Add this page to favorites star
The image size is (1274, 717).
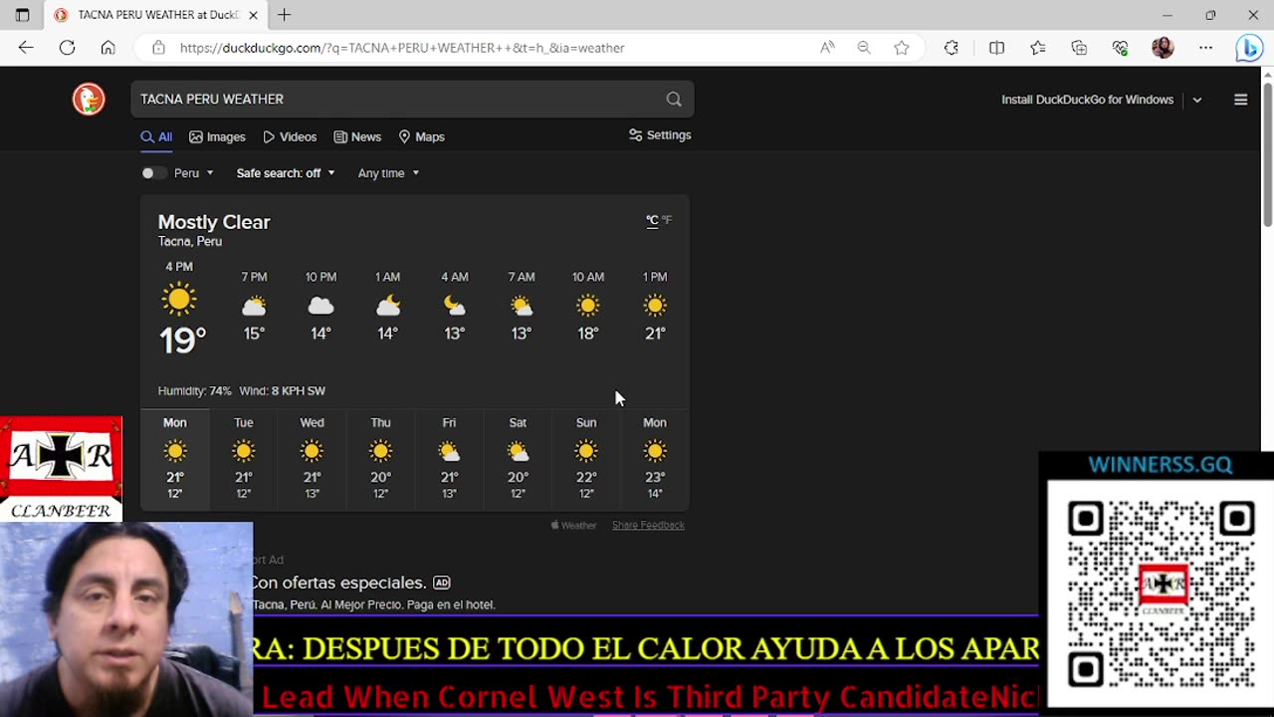click(902, 47)
